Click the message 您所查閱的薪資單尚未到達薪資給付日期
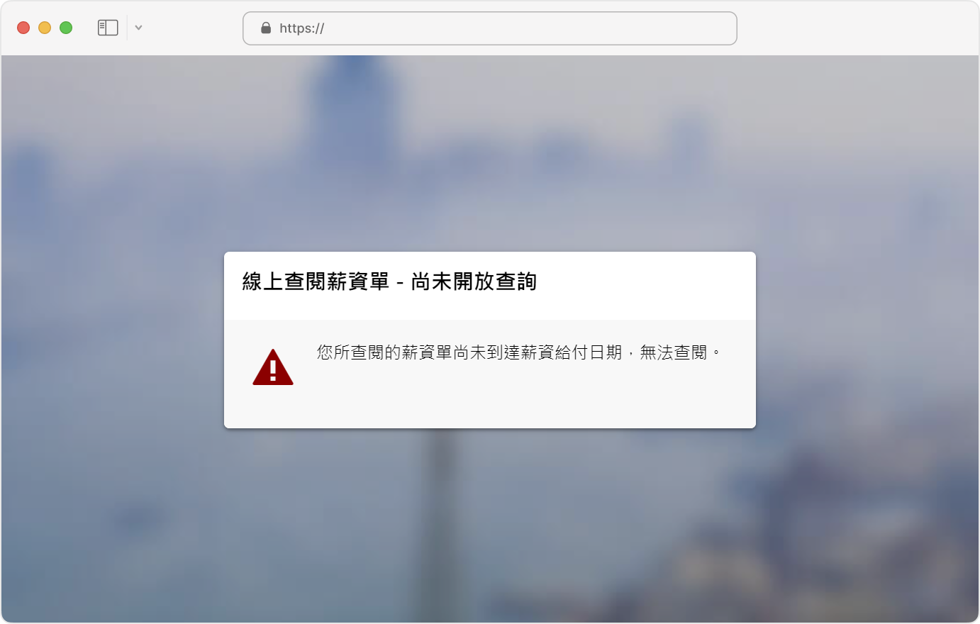This screenshot has height=624, width=980. (469, 352)
